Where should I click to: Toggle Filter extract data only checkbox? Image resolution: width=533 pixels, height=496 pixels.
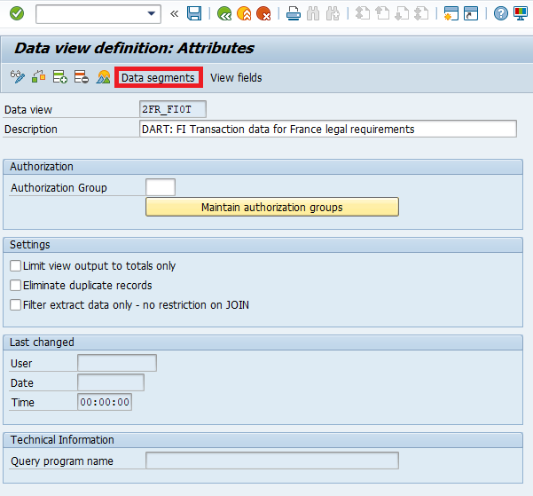tap(15, 305)
